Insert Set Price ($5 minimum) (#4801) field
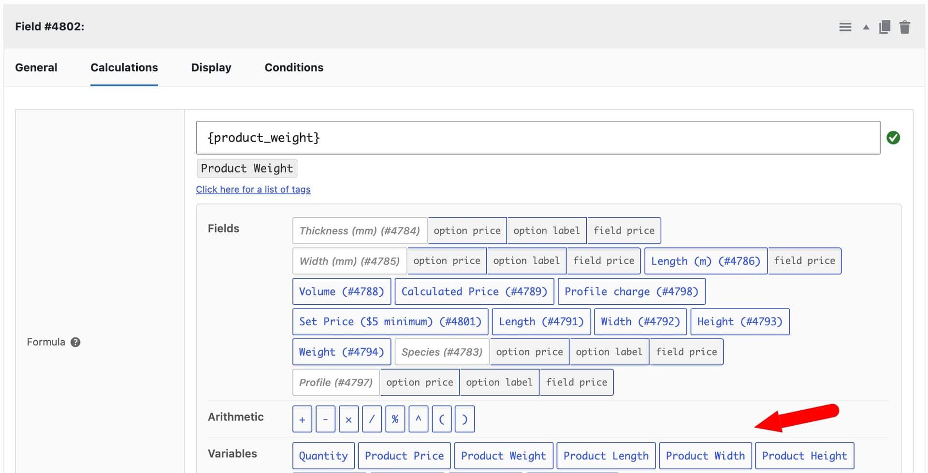The width and height of the screenshot is (928, 473). pos(390,322)
